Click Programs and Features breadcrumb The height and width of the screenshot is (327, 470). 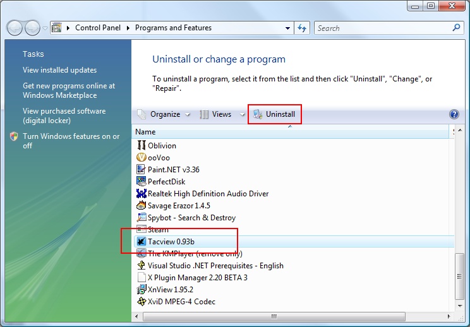coord(173,28)
